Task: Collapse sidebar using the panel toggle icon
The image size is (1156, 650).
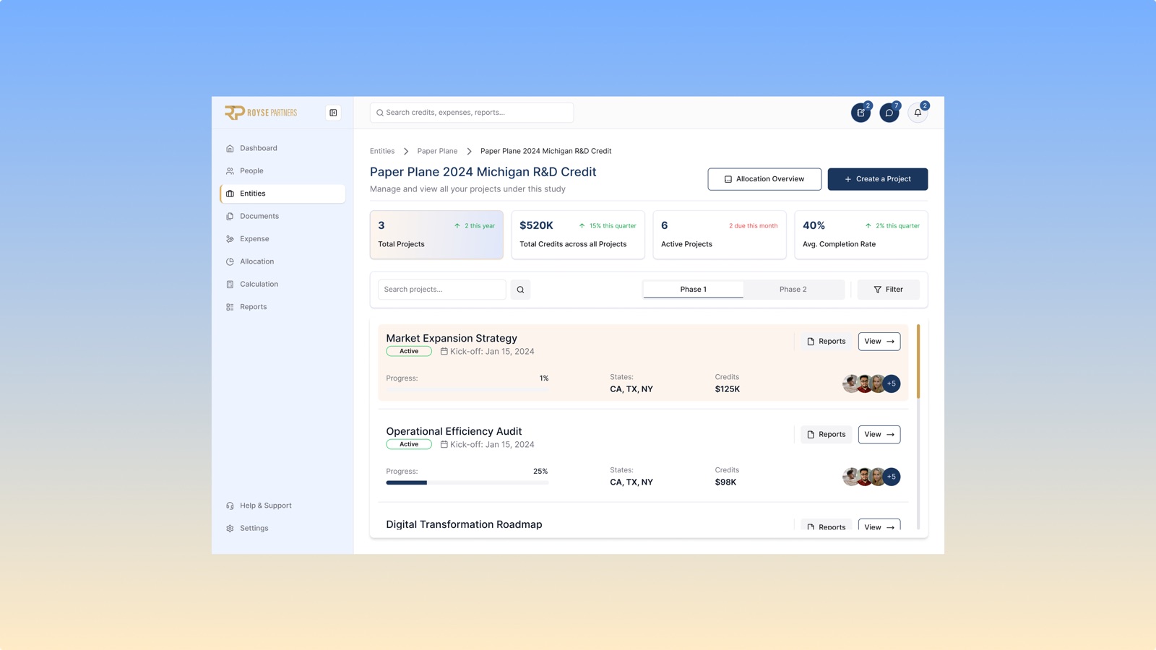Action: [x=333, y=113]
